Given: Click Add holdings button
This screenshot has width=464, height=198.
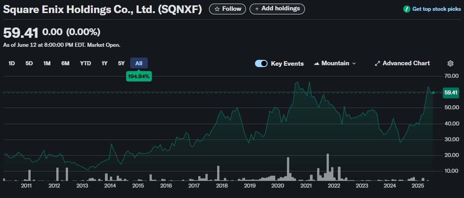Looking at the screenshot, I should pos(277,9).
